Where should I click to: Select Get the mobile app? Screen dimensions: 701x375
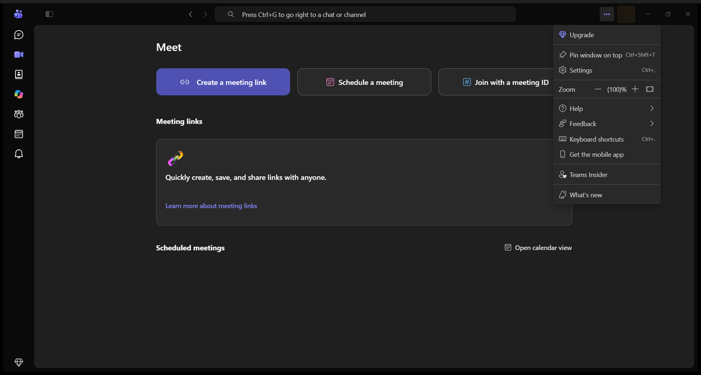click(x=607, y=154)
